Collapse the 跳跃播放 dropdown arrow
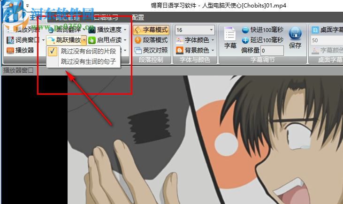 click(x=84, y=40)
